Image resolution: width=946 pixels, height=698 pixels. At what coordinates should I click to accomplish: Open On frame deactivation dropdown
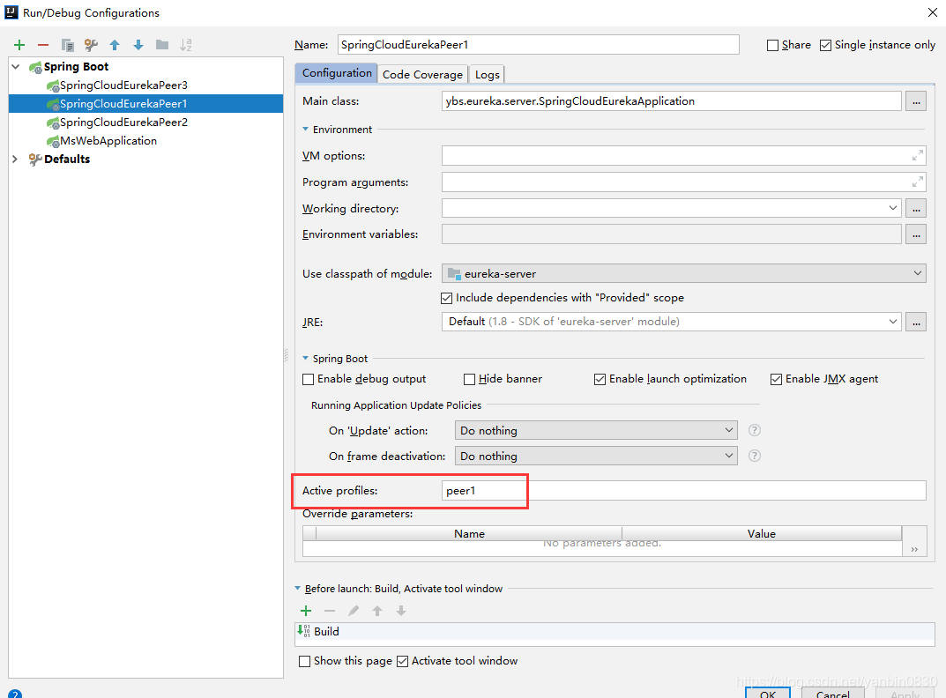[x=729, y=456]
